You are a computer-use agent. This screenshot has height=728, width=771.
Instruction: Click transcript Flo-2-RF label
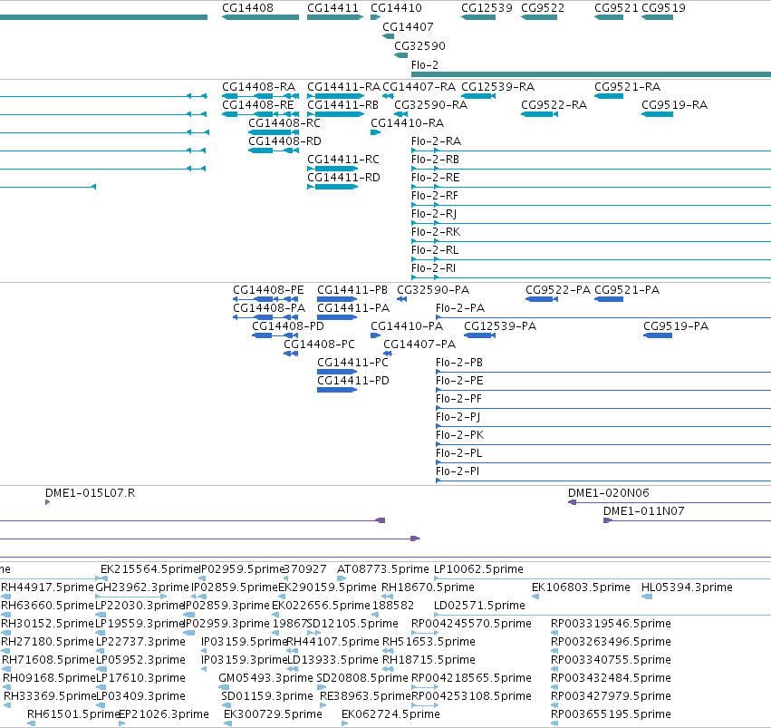pos(435,196)
